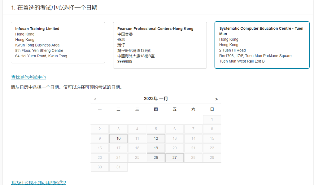314x185 pixels.
Task: Pick January 10 on the calendar
Action: pyautogui.click(x=118, y=138)
